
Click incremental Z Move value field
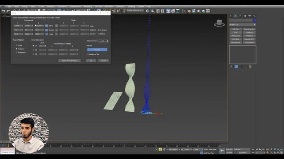coord(39,26)
